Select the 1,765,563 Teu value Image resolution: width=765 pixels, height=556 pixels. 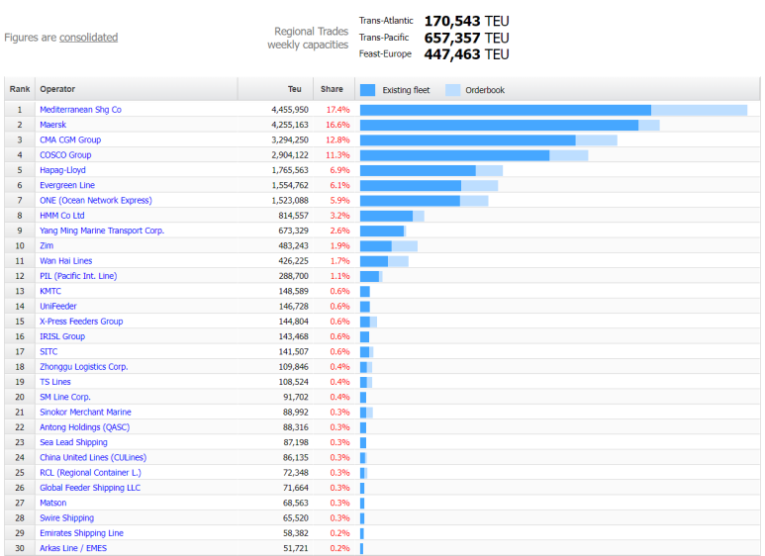(x=290, y=170)
